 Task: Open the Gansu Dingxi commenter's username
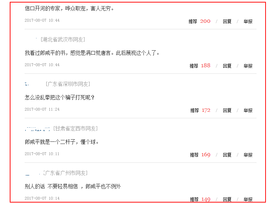pyautogui.click(x=38, y=129)
